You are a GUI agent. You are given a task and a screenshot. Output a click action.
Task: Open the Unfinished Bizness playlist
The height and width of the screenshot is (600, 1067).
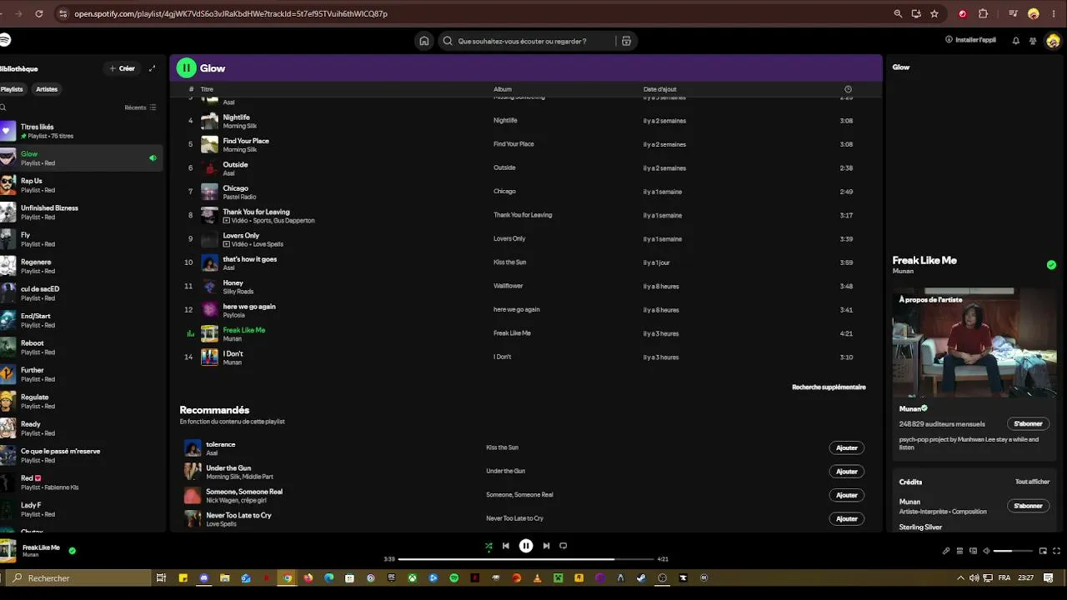[x=81, y=212]
